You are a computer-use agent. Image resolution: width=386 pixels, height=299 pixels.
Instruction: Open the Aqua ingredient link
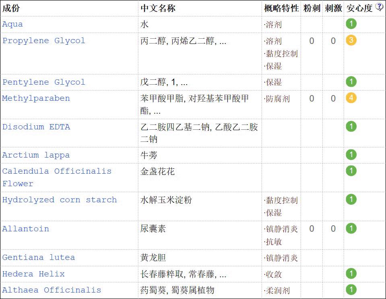coord(12,24)
